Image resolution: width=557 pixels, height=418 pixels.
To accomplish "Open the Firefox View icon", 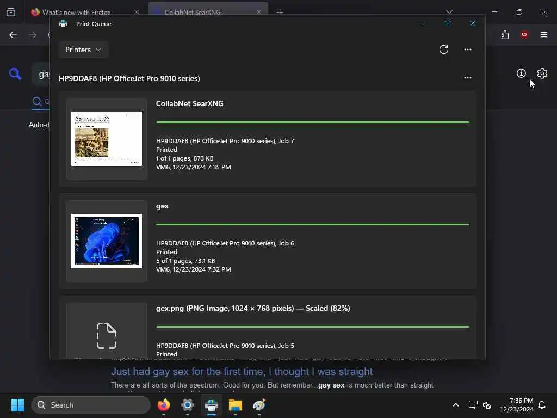I will pyautogui.click(x=11, y=12).
